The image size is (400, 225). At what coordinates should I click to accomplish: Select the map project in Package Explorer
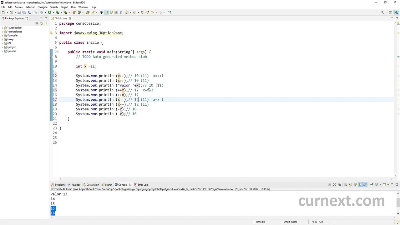pos(11,39)
